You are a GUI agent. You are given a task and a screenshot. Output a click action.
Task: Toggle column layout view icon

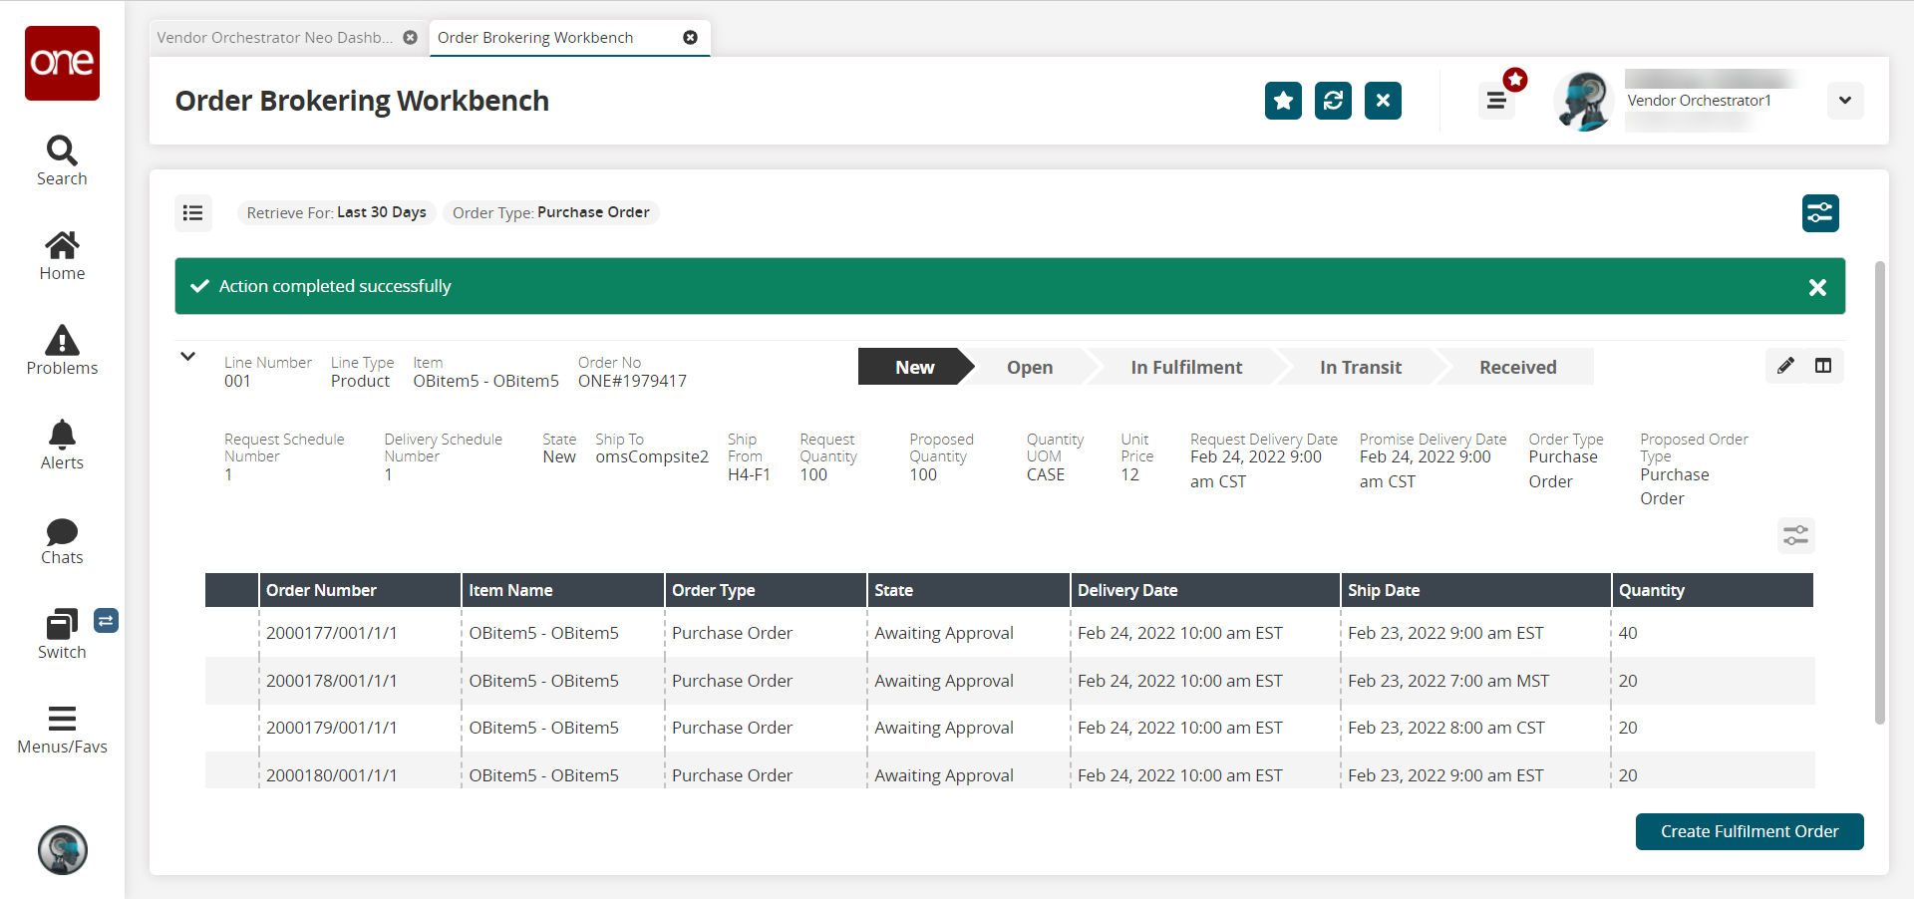click(x=1823, y=366)
